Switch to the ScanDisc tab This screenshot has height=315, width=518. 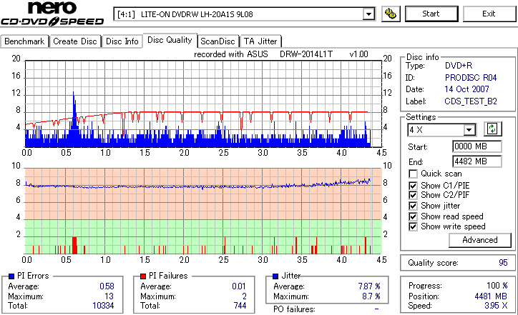(x=218, y=41)
